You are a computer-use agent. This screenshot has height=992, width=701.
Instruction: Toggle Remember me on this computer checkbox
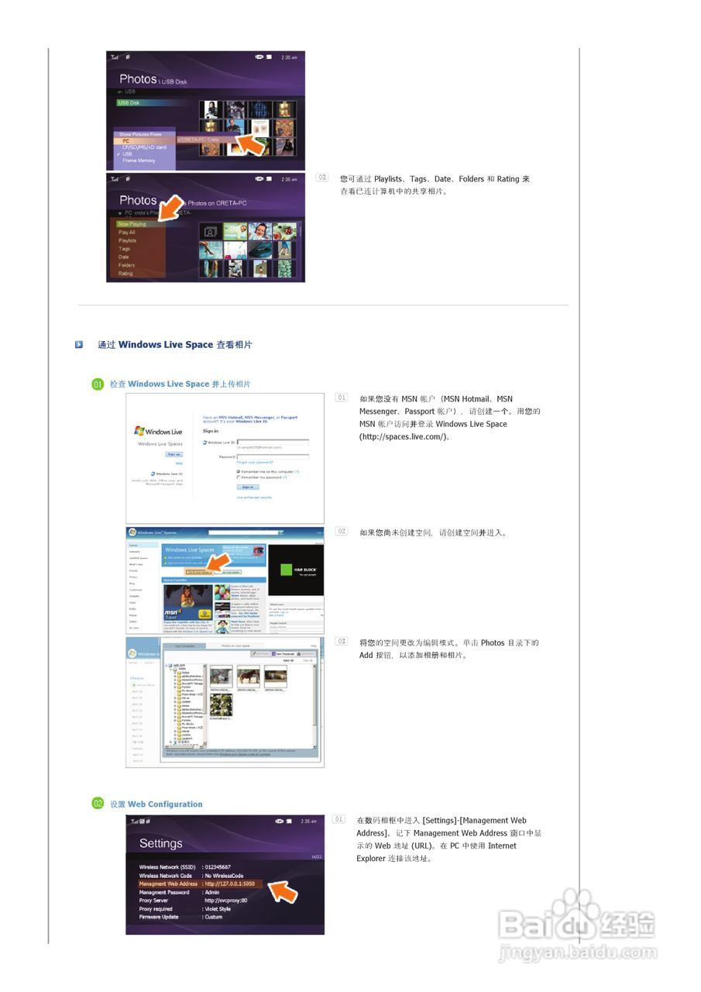click(239, 471)
